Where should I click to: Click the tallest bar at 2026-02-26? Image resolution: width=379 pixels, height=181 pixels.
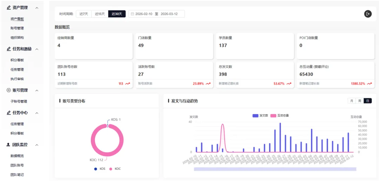pyautogui.click(x=280, y=138)
